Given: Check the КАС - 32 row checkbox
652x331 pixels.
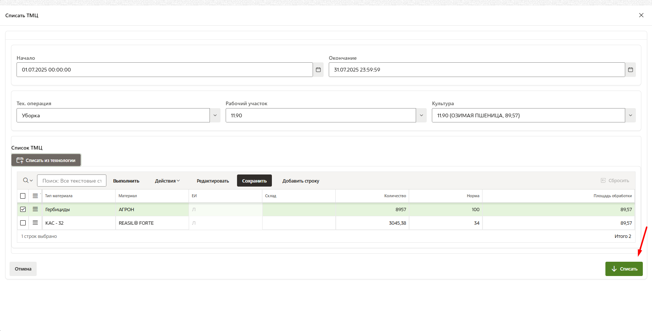Looking at the screenshot, I should point(23,223).
